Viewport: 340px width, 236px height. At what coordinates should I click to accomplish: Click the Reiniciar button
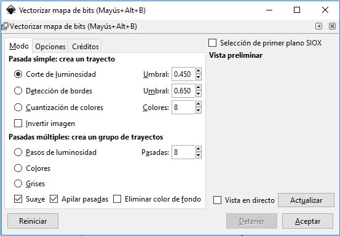coord(33,221)
